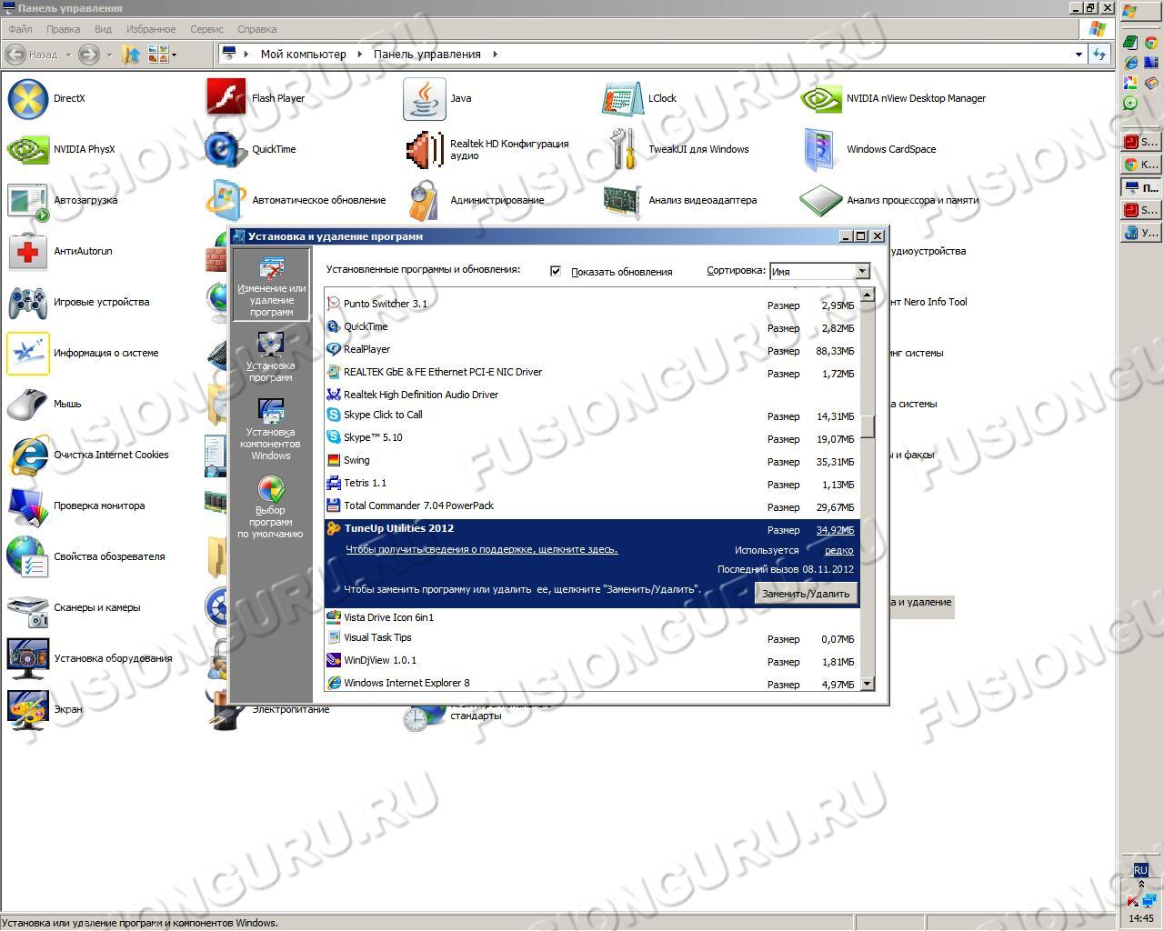Image resolution: width=1164 pixels, height=931 pixels.
Task: Expand hidden system tray icons
Action: click(x=1141, y=885)
